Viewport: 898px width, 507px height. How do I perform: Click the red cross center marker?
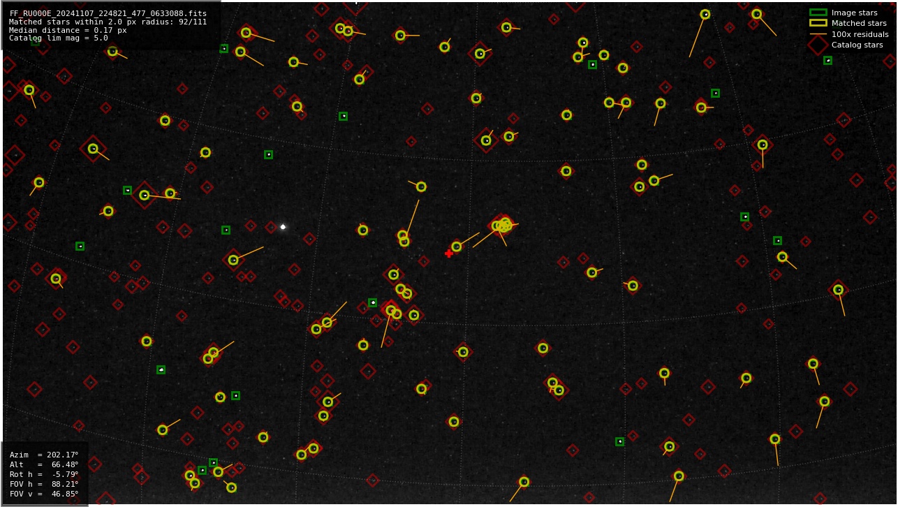pos(449,253)
